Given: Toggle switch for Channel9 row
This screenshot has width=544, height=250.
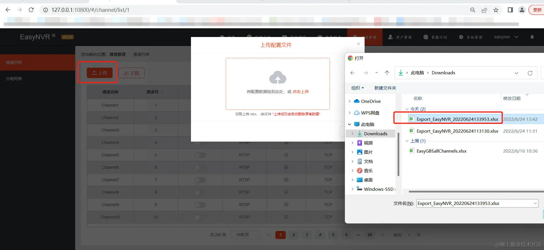Looking at the screenshot, I should 200,205.
